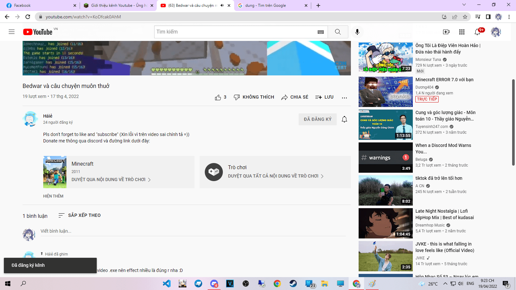Open the YouTube guide hamburger menu
The height and width of the screenshot is (290, 516).
click(x=12, y=32)
